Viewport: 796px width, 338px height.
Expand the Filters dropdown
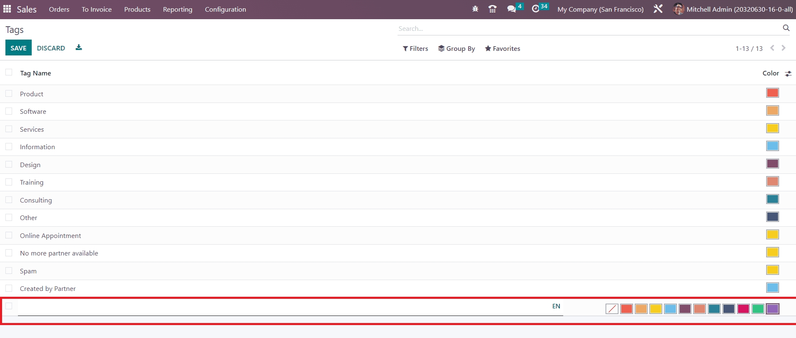click(x=416, y=48)
